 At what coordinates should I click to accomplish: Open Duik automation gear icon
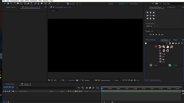pyautogui.click(x=164, y=47)
